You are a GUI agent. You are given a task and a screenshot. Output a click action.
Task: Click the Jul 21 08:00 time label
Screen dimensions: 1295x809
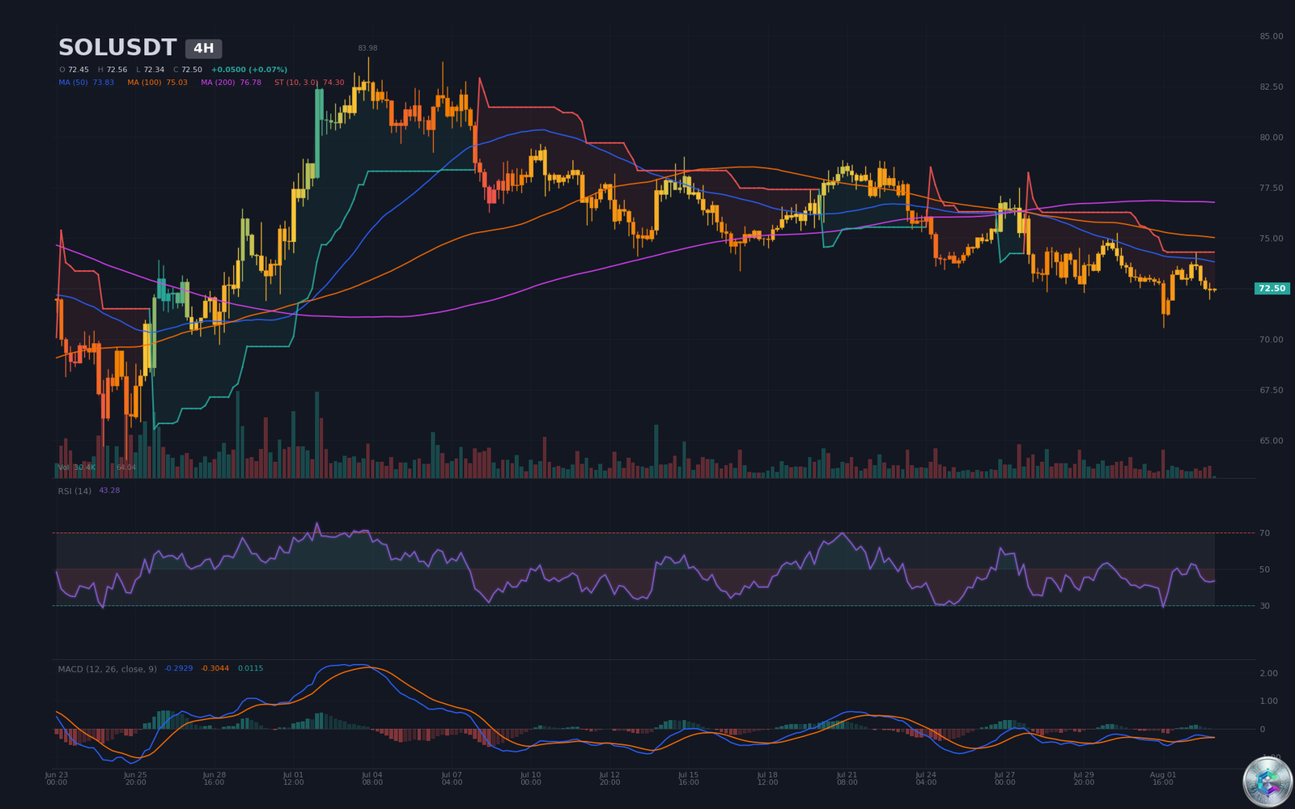[847, 778]
